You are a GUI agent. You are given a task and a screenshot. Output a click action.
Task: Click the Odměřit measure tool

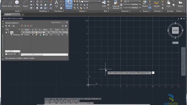(x=156, y=3)
